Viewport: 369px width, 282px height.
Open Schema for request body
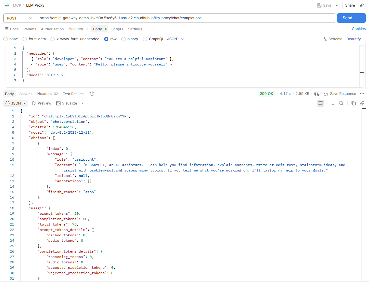[332, 39]
